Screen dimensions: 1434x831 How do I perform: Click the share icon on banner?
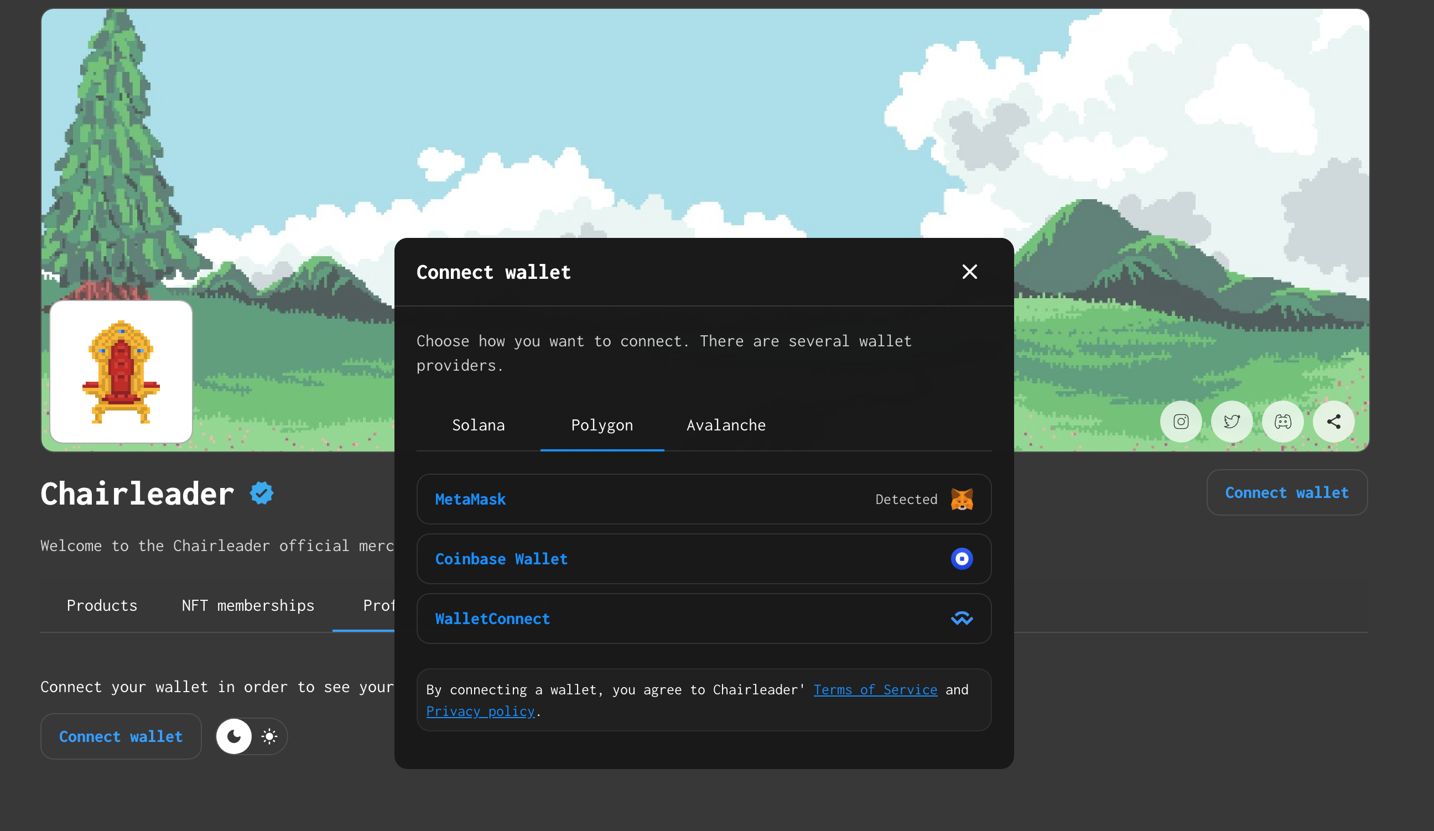[1333, 422]
